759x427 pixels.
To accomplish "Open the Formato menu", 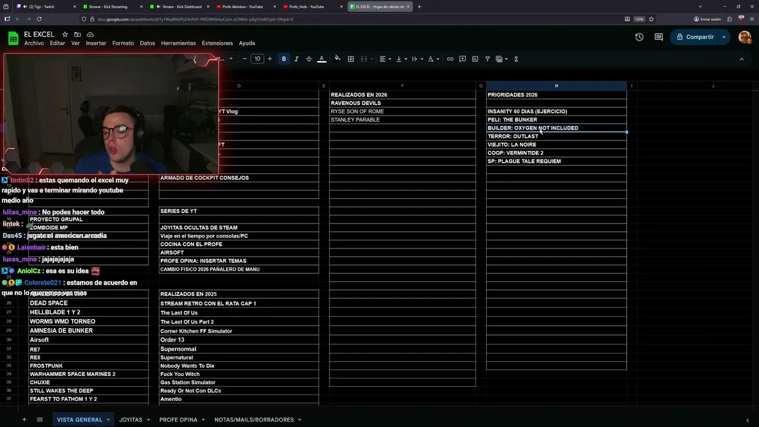I will pyautogui.click(x=123, y=43).
